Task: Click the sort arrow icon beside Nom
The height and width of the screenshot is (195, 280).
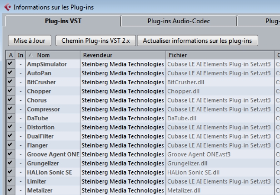Action: coord(30,55)
